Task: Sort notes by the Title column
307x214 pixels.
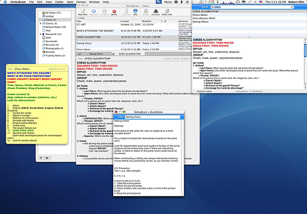Action: click(98, 21)
